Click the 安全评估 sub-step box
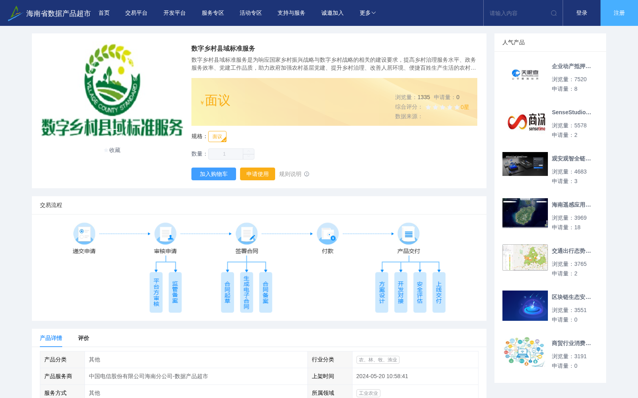Screen dimensions: 638x398 click(420, 293)
